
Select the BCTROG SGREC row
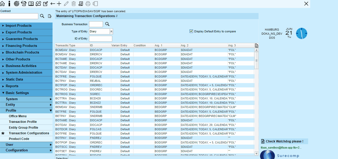pos(154,94)
